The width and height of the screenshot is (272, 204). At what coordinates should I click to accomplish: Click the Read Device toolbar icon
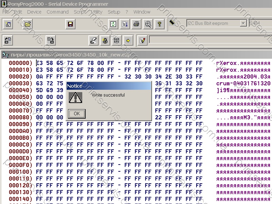pyautogui.click(x=8, y=40)
